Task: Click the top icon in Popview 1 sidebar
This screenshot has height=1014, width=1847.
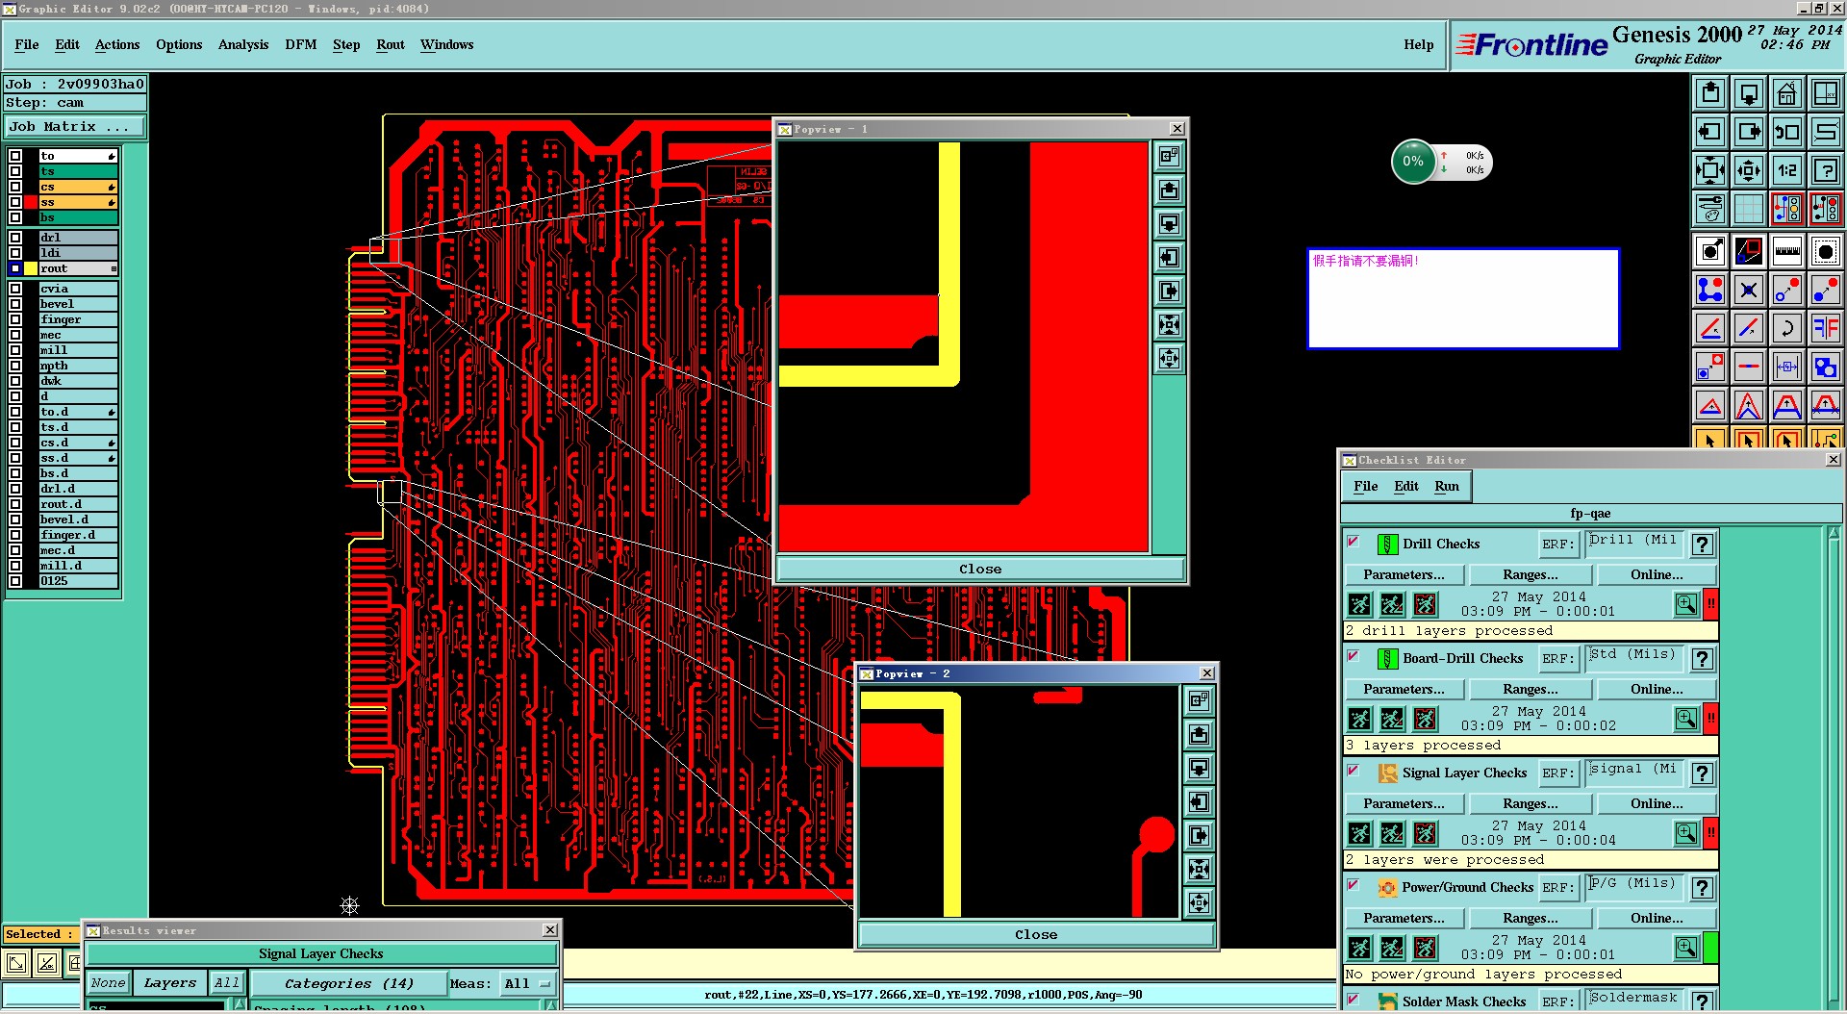Action: [1169, 156]
